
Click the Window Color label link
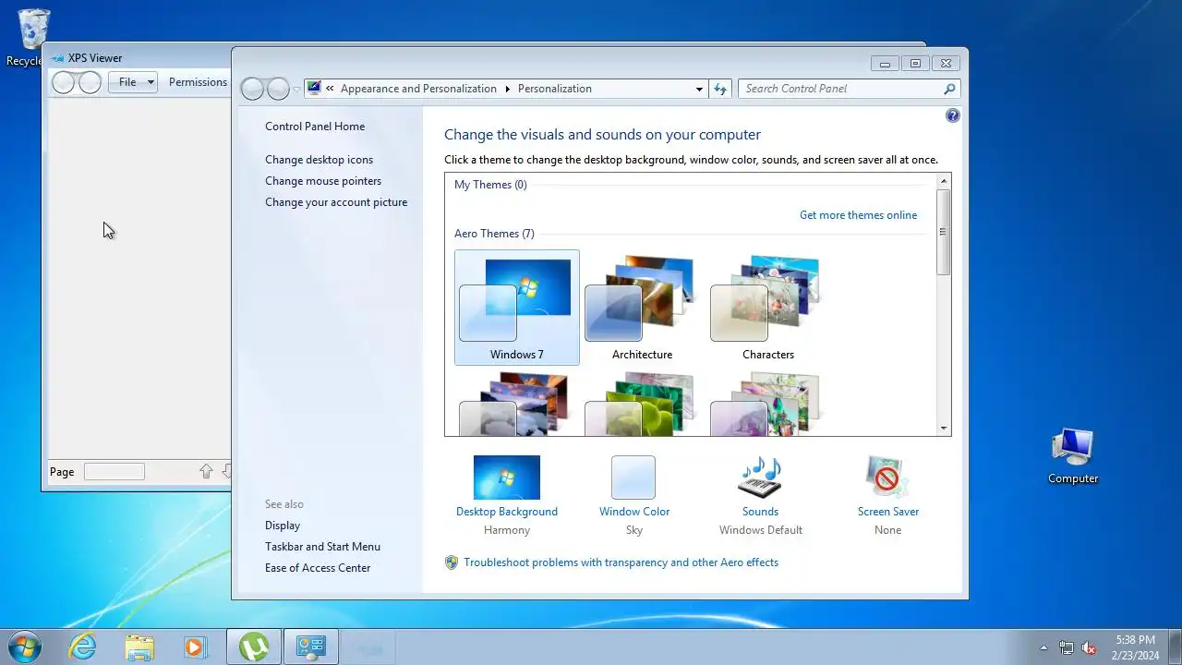click(x=634, y=512)
